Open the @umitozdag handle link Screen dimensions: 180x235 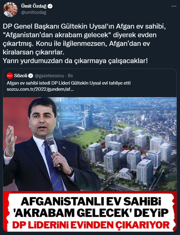click(x=34, y=12)
